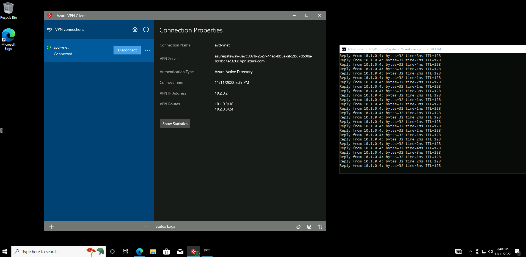Open the Windows Start menu
526x257 pixels.
[5, 252]
